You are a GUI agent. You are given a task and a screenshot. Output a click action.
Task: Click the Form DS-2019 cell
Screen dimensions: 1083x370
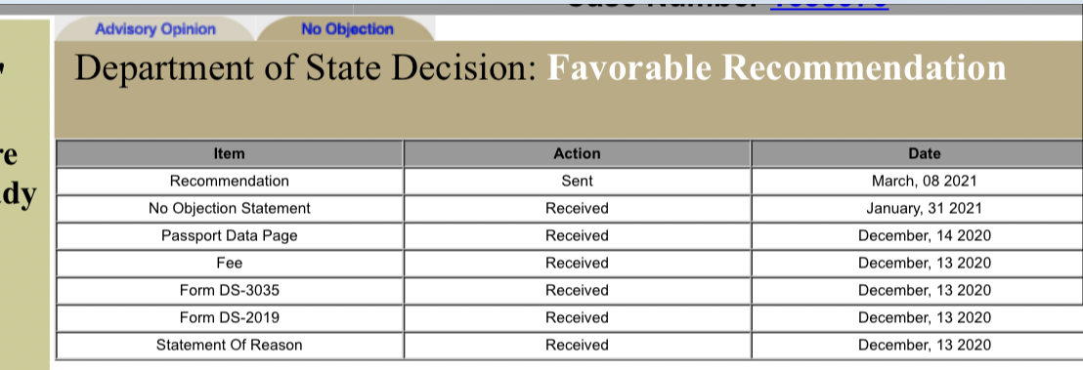click(x=230, y=317)
